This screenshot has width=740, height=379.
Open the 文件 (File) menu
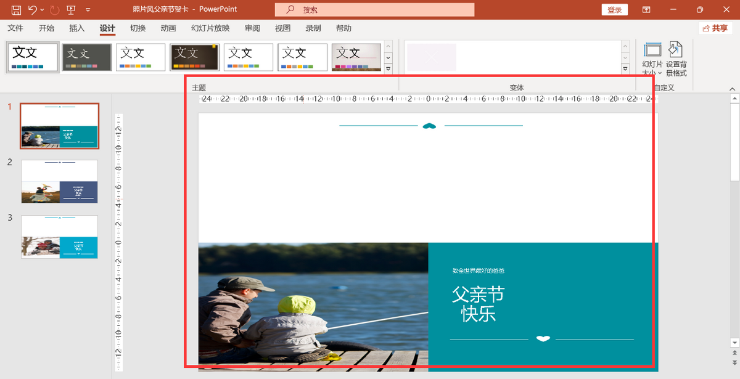(x=15, y=28)
